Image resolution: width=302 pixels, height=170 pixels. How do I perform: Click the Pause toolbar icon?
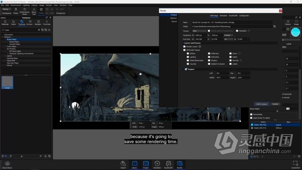16,9
